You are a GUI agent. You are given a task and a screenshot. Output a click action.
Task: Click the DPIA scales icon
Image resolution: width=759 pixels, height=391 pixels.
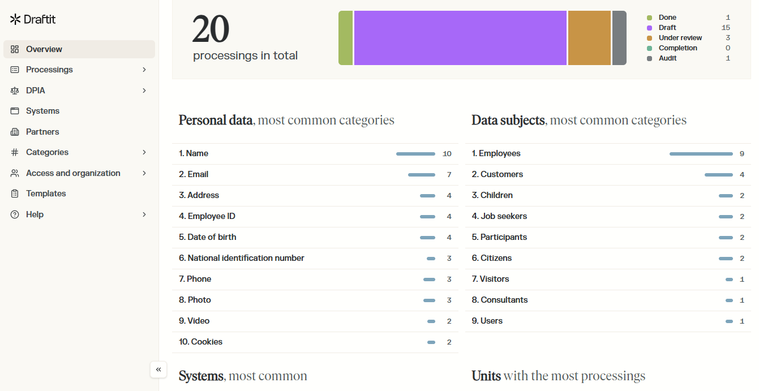[15, 91]
